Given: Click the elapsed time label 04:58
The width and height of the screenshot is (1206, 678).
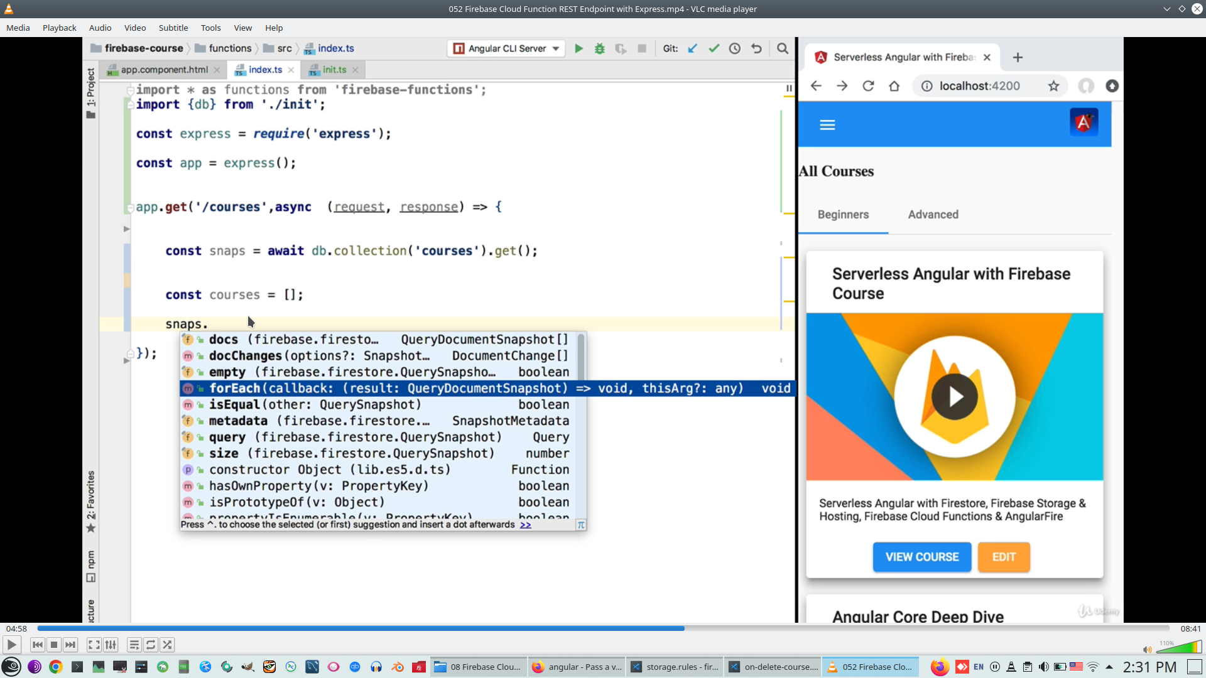Looking at the screenshot, I should tap(16, 628).
